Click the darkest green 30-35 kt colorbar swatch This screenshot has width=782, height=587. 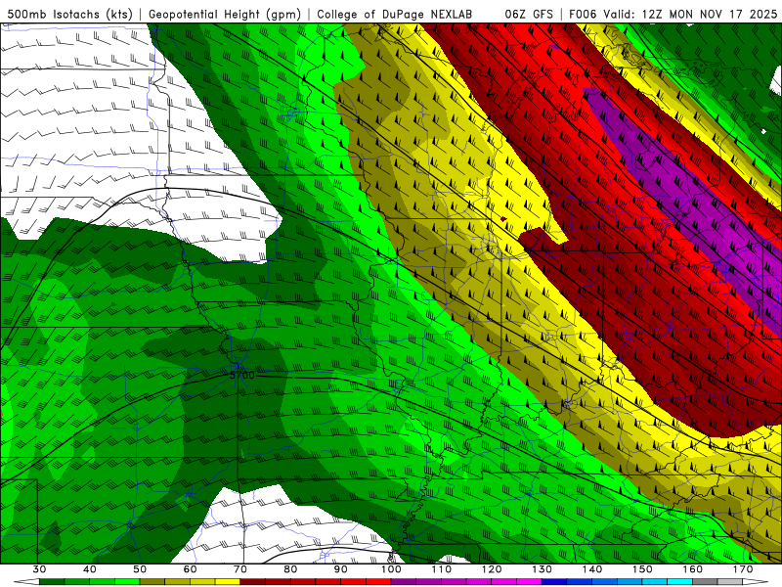click(52, 582)
